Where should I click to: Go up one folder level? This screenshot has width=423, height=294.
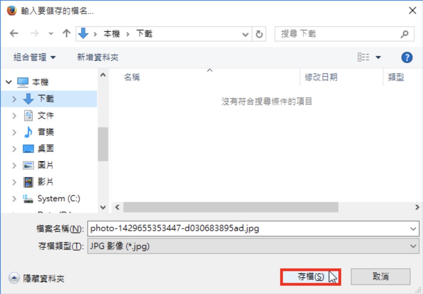tap(66, 34)
